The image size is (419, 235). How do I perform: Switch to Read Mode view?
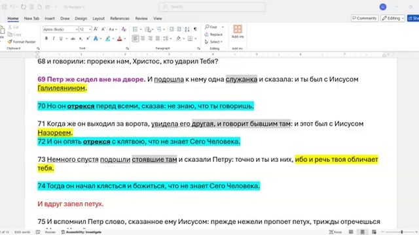tap(351, 232)
